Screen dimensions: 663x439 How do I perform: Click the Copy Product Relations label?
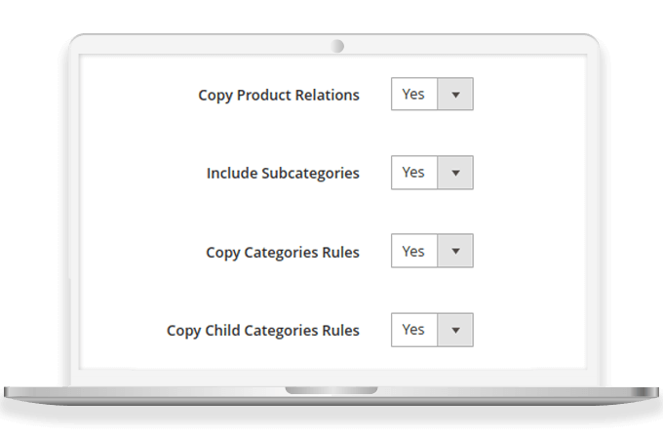[x=279, y=96]
